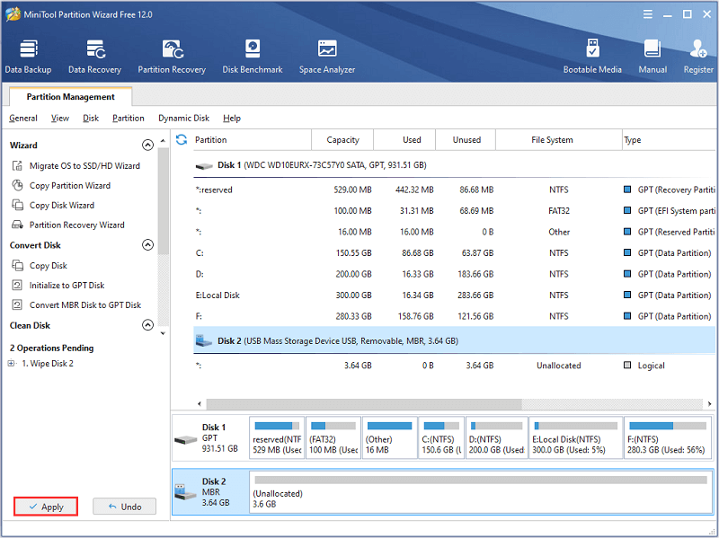Collapse the Wizard section
This screenshot has height=538, width=719.
click(147, 145)
